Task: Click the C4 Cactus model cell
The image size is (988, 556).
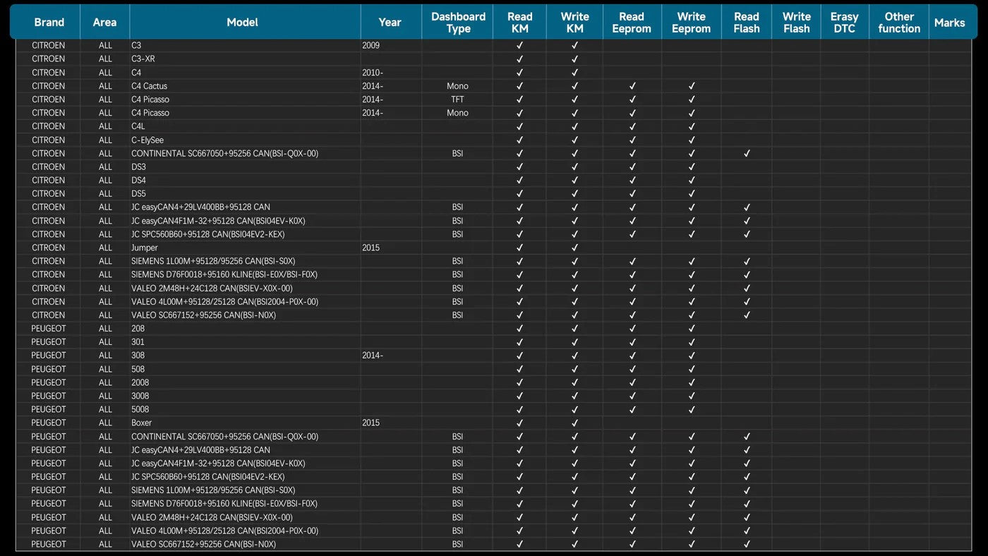Action: (245, 86)
